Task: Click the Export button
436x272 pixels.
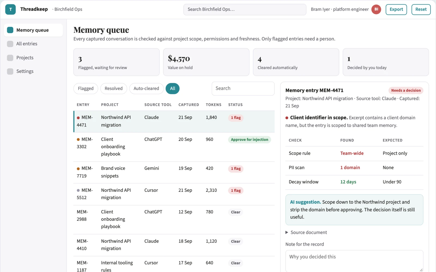Action: [396, 9]
